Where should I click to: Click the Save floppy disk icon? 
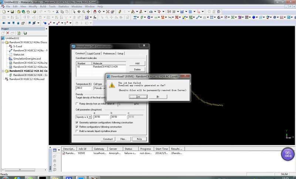pos(12,12)
